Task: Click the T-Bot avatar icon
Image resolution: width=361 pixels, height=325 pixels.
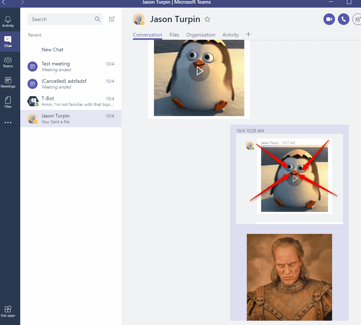Action: point(33,101)
